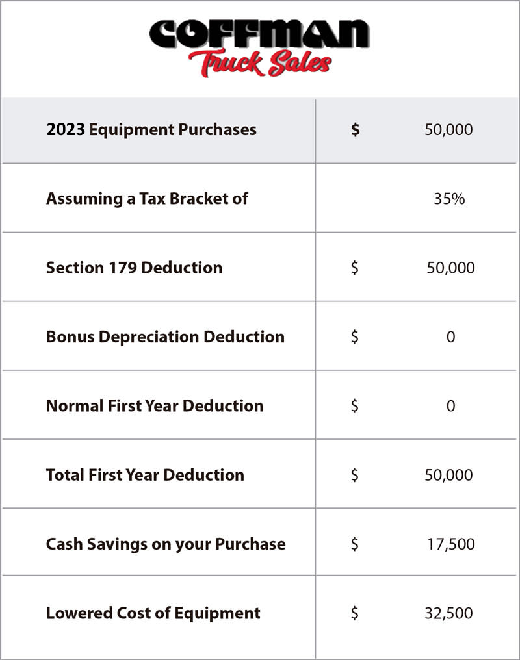This screenshot has height=660, width=520.
Task: Click the Bonus Depreciation Deduction label
Action: 165,336
